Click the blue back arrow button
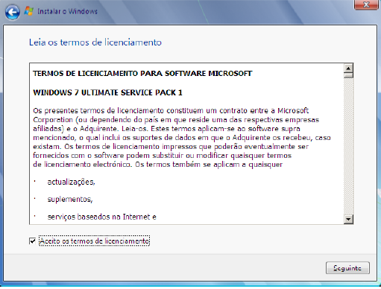The width and height of the screenshot is (381, 289). pyautogui.click(x=12, y=12)
